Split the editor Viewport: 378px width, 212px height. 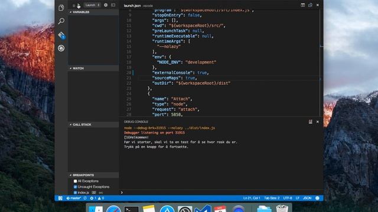[303, 5]
